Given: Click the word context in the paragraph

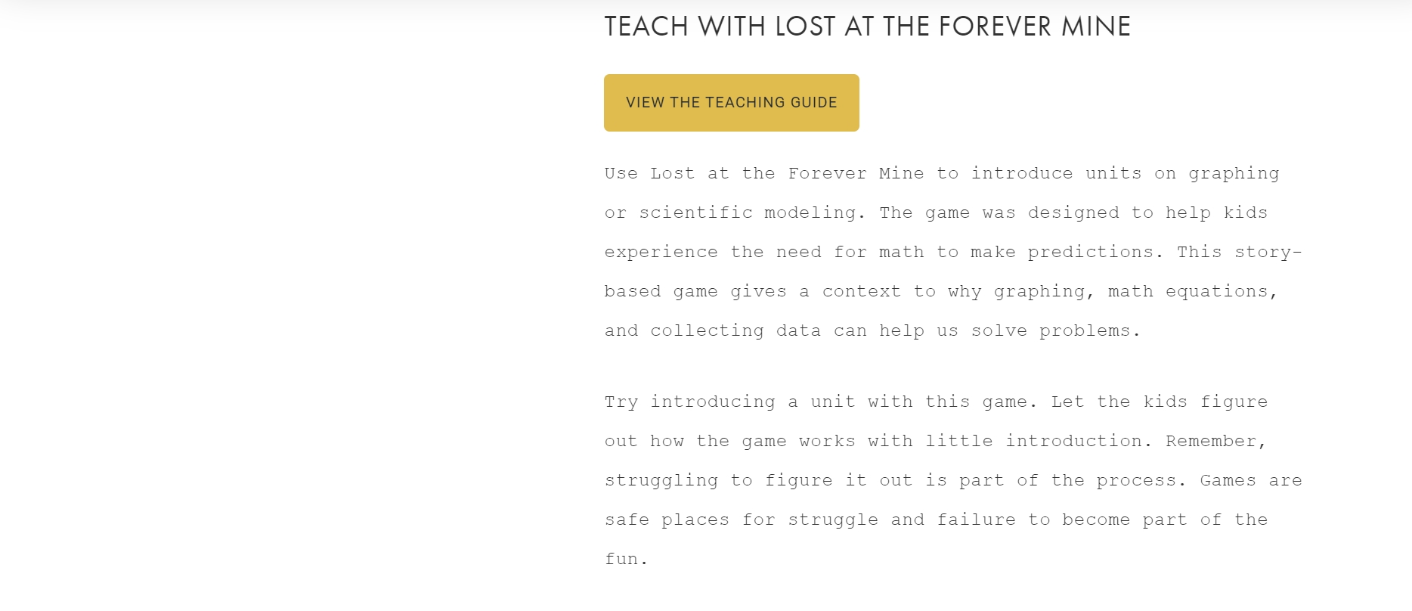Looking at the screenshot, I should coord(862,292).
